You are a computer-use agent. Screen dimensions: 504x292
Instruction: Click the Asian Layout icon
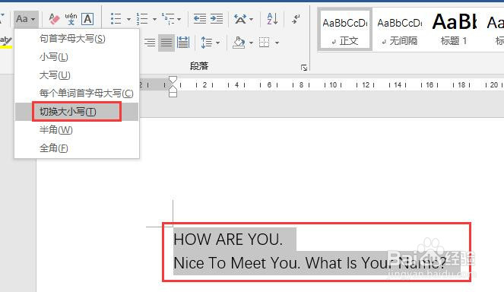pos(240,19)
